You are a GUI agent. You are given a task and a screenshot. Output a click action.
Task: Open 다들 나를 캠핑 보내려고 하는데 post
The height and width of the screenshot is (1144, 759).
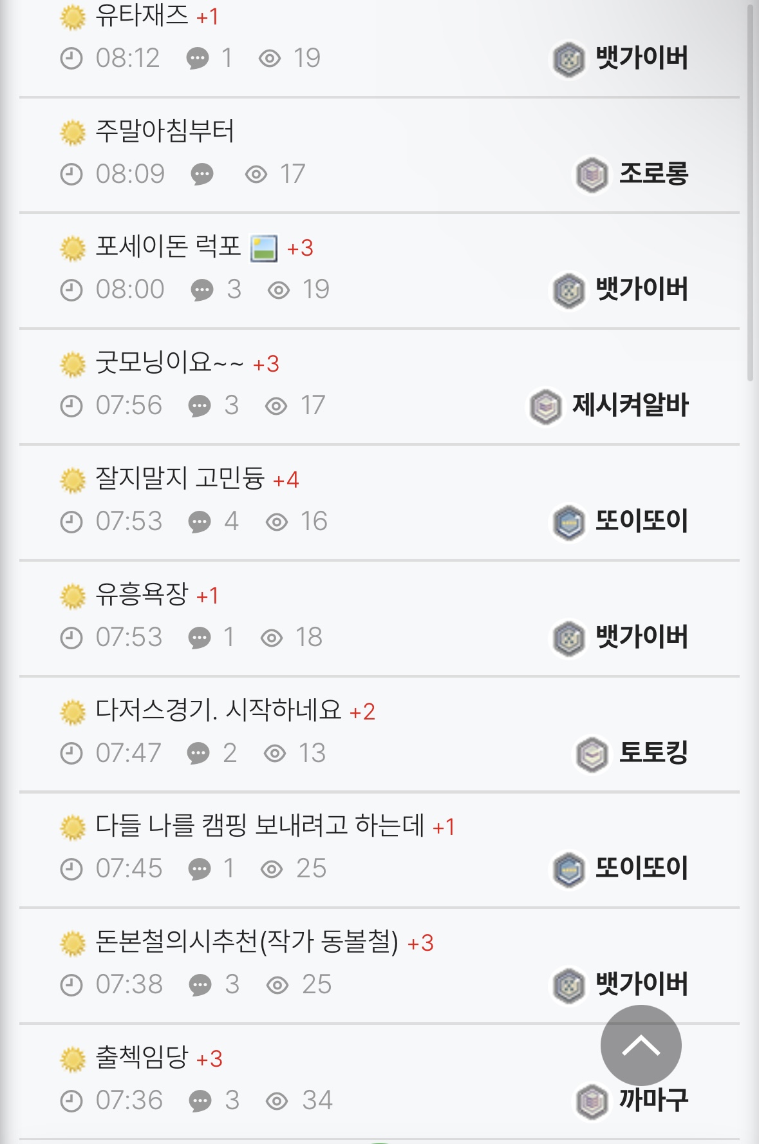[x=259, y=825]
